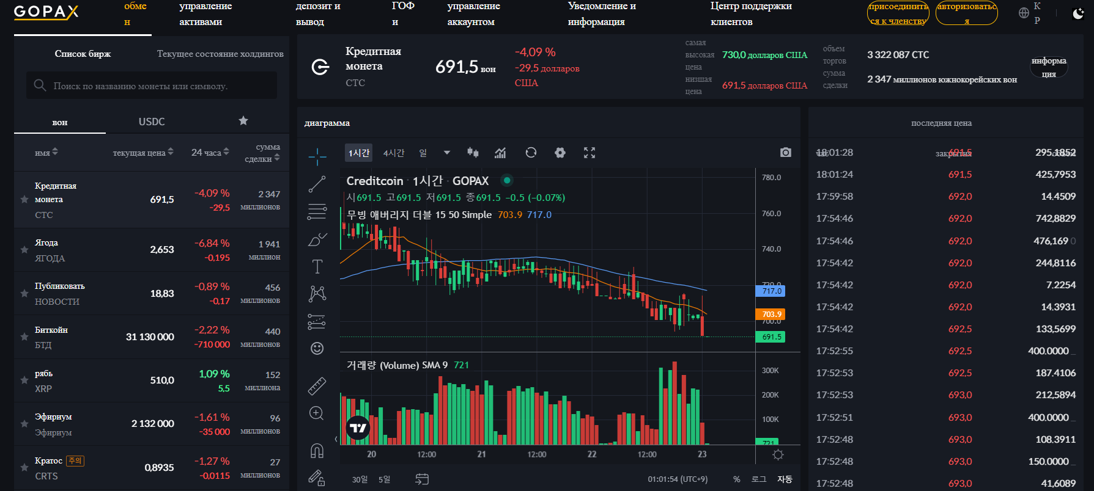Click the информация button
The image size is (1094, 491).
pos(1049,67)
